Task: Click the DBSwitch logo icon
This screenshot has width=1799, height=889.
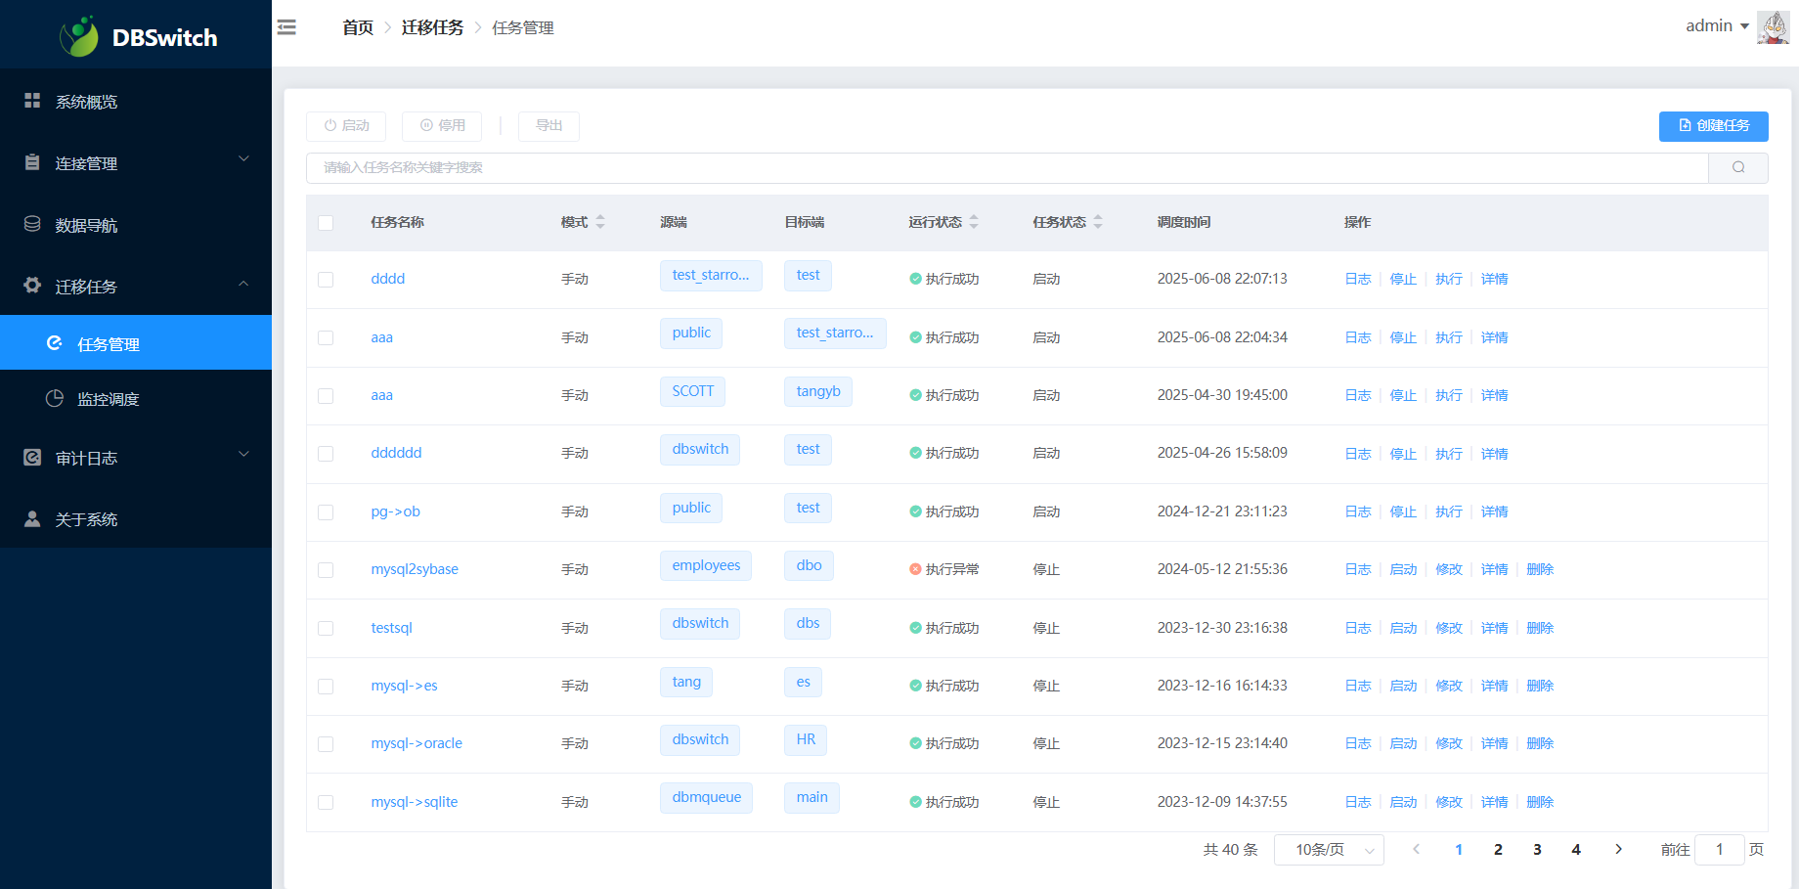Action: click(x=79, y=37)
